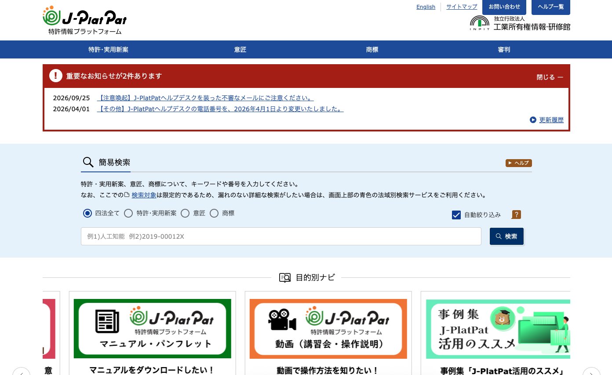612x375 pixels.
Task: Click the brown ヘルプ button
Action: [x=519, y=163]
